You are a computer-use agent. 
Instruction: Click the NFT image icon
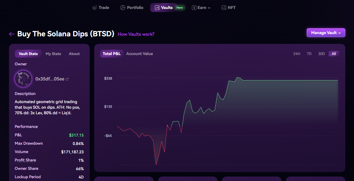224,8
